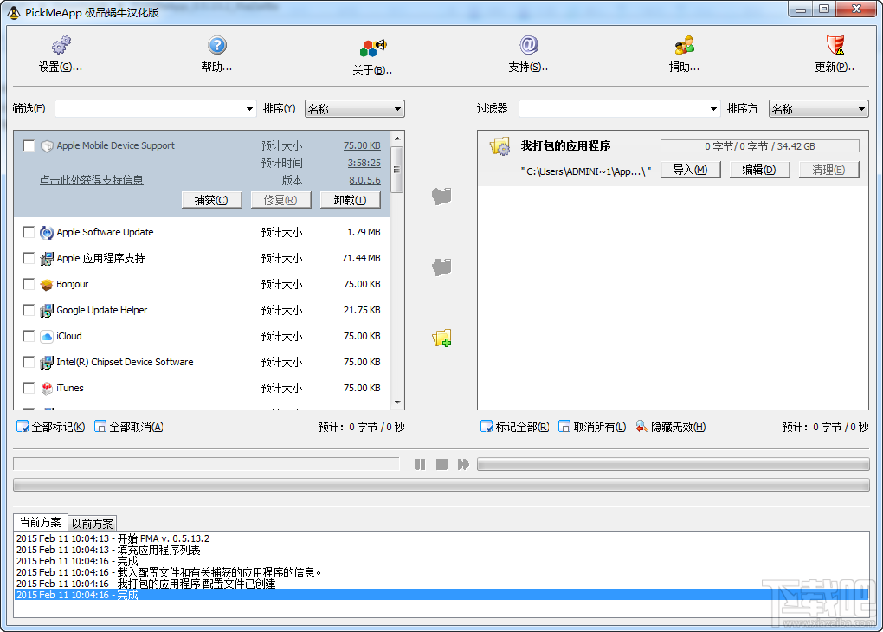This screenshot has height=632, width=883.
Task: Switch to the 以前方案 tab
Action: point(93,523)
